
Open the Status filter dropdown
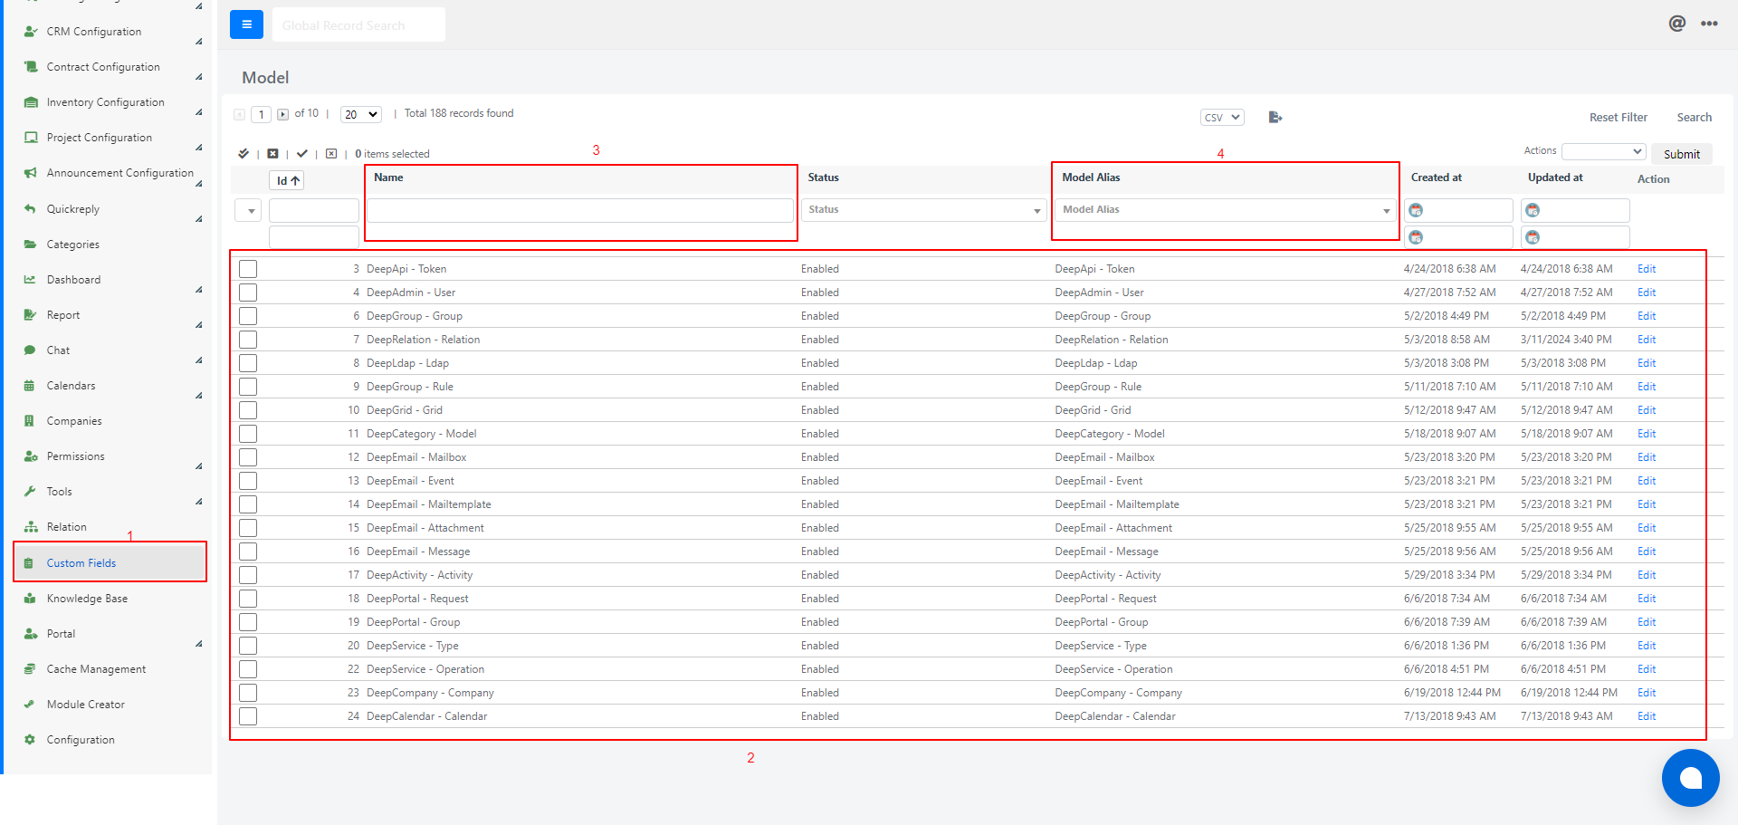tap(923, 210)
